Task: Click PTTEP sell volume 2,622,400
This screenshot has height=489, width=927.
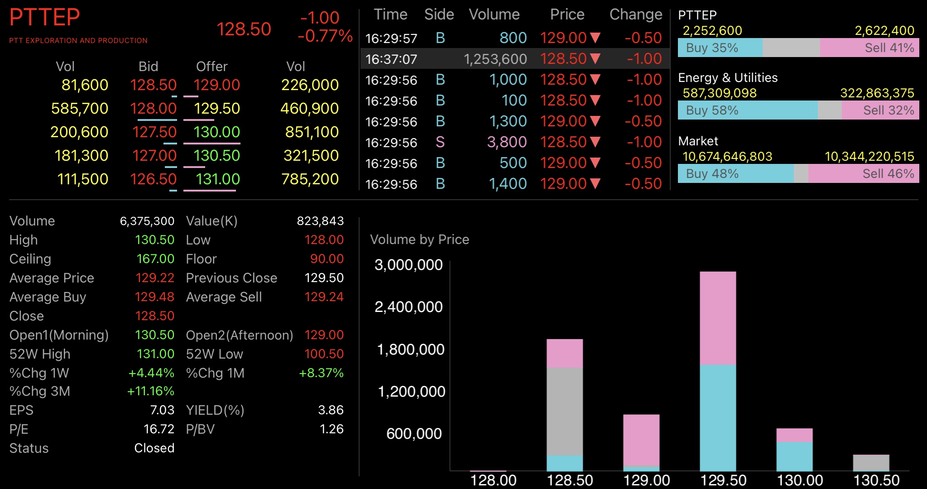Action: pyautogui.click(x=884, y=31)
